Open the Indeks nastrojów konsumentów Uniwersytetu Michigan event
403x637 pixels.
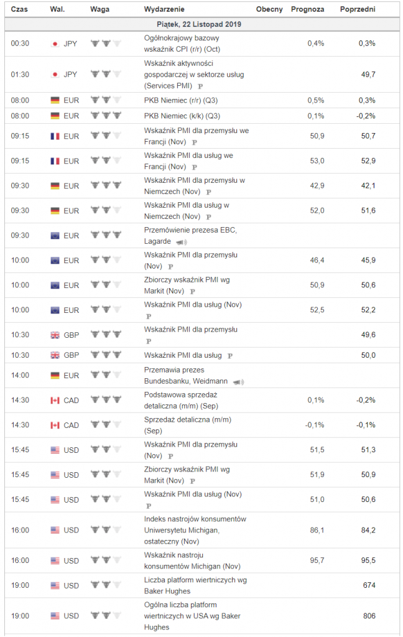[x=195, y=530]
